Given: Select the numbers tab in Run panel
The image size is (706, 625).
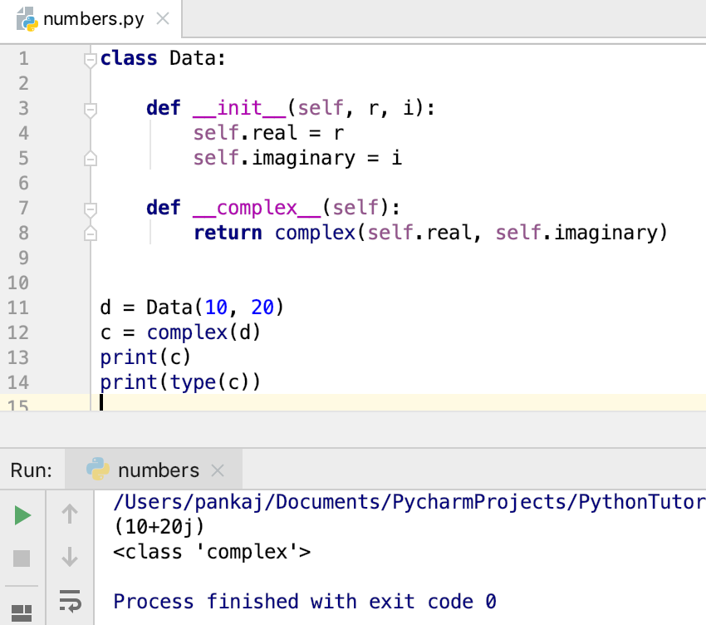Looking at the screenshot, I should (x=158, y=470).
